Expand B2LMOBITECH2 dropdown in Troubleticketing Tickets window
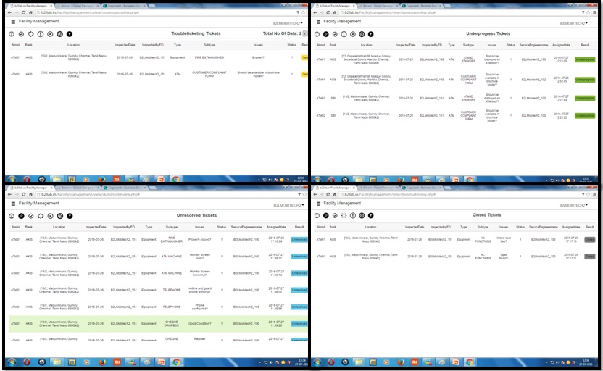 288,23
